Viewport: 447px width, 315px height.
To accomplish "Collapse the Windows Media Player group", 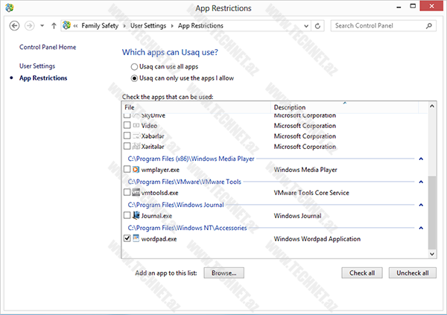I will (421, 159).
